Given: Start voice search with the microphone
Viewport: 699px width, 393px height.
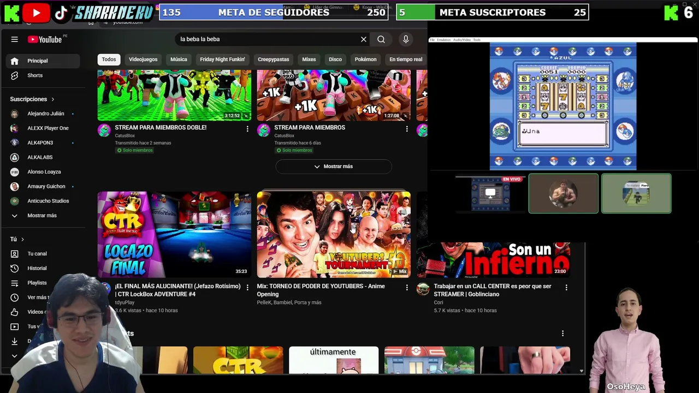Looking at the screenshot, I should [406, 39].
